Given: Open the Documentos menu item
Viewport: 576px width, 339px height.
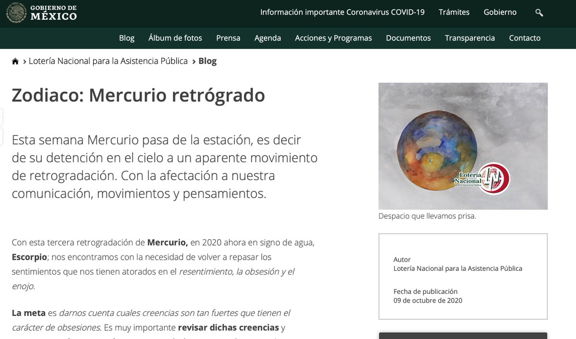Looking at the screenshot, I should point(408,37).
